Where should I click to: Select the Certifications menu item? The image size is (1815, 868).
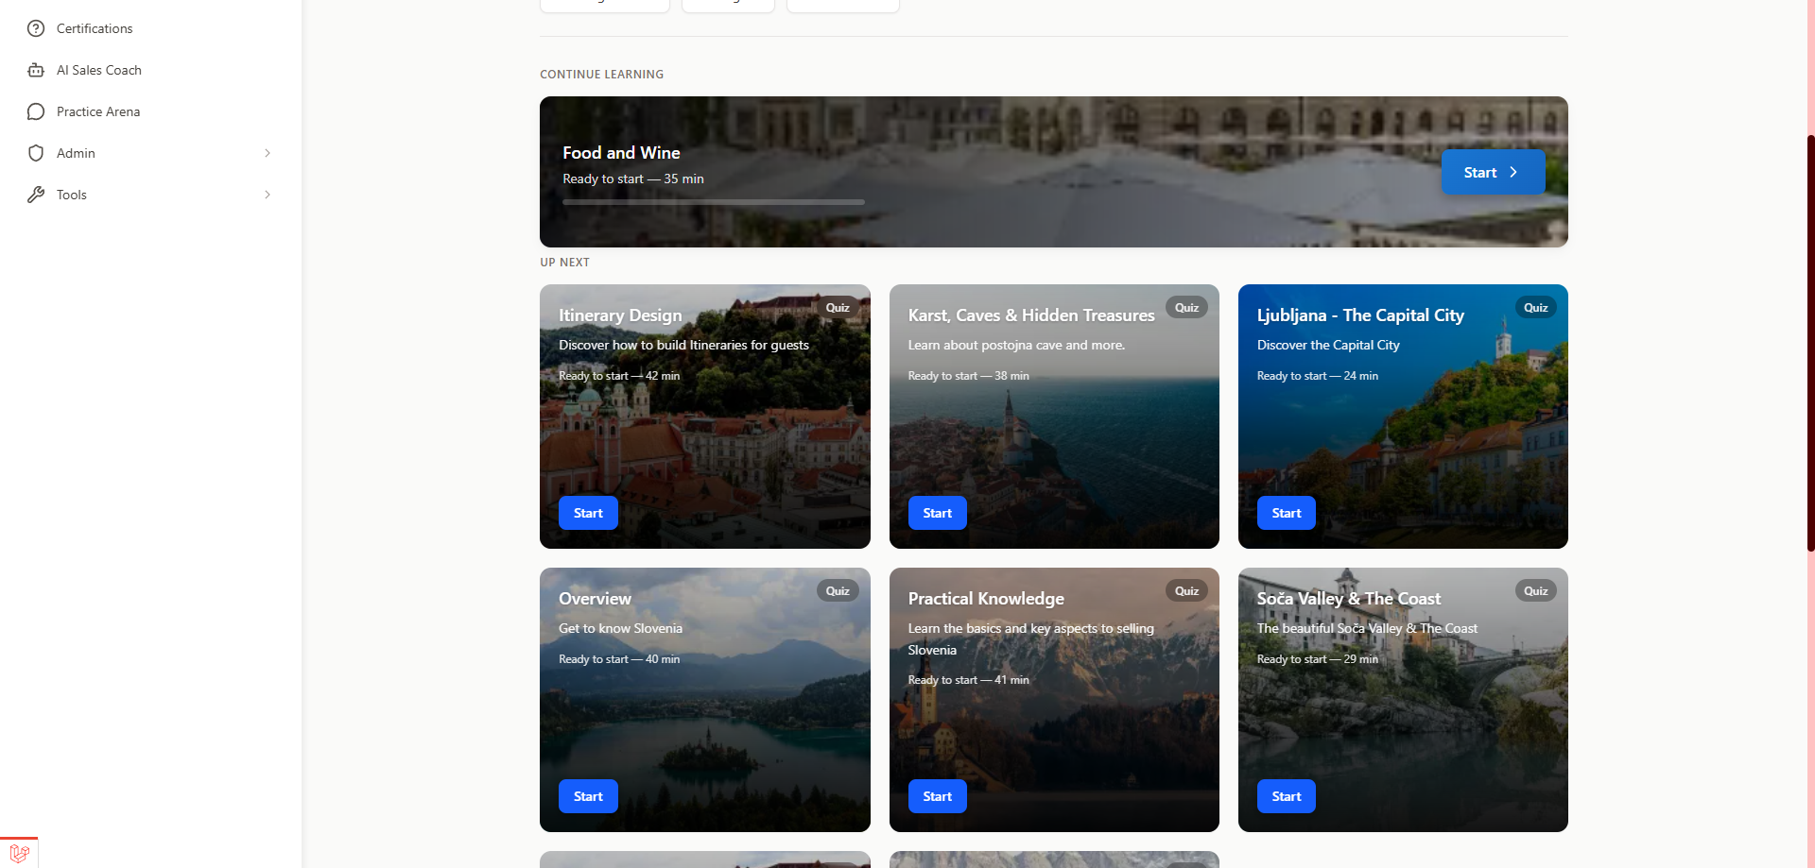pos(94,28)
